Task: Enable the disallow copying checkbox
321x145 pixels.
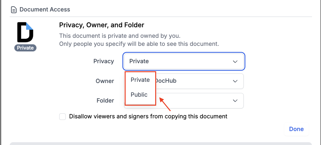Action: tap(63, 117)
